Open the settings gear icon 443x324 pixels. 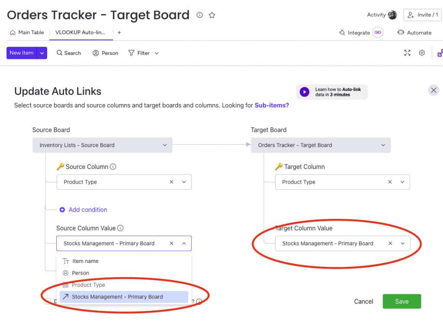pos(422,53)
